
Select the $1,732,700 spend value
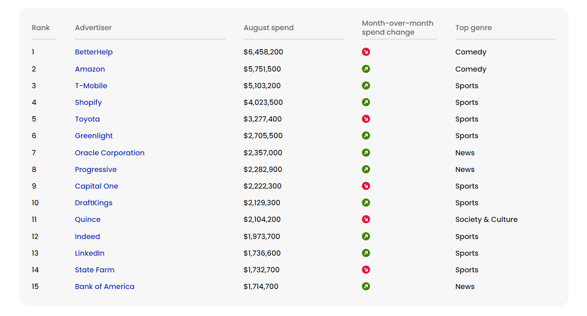pos(262,270)
